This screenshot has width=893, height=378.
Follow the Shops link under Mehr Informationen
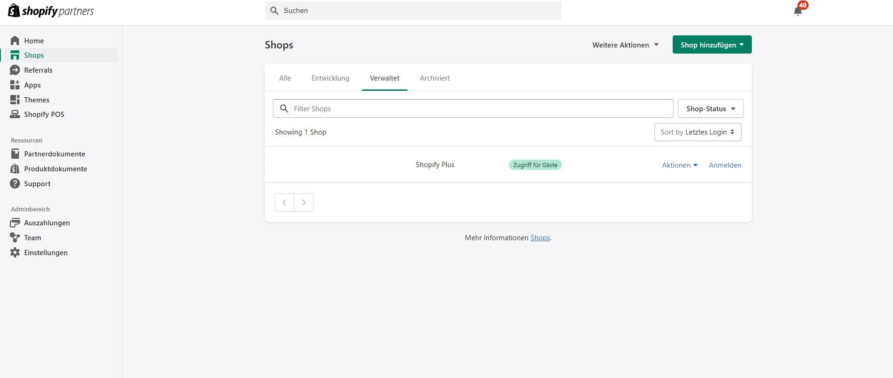click(540, 237)
